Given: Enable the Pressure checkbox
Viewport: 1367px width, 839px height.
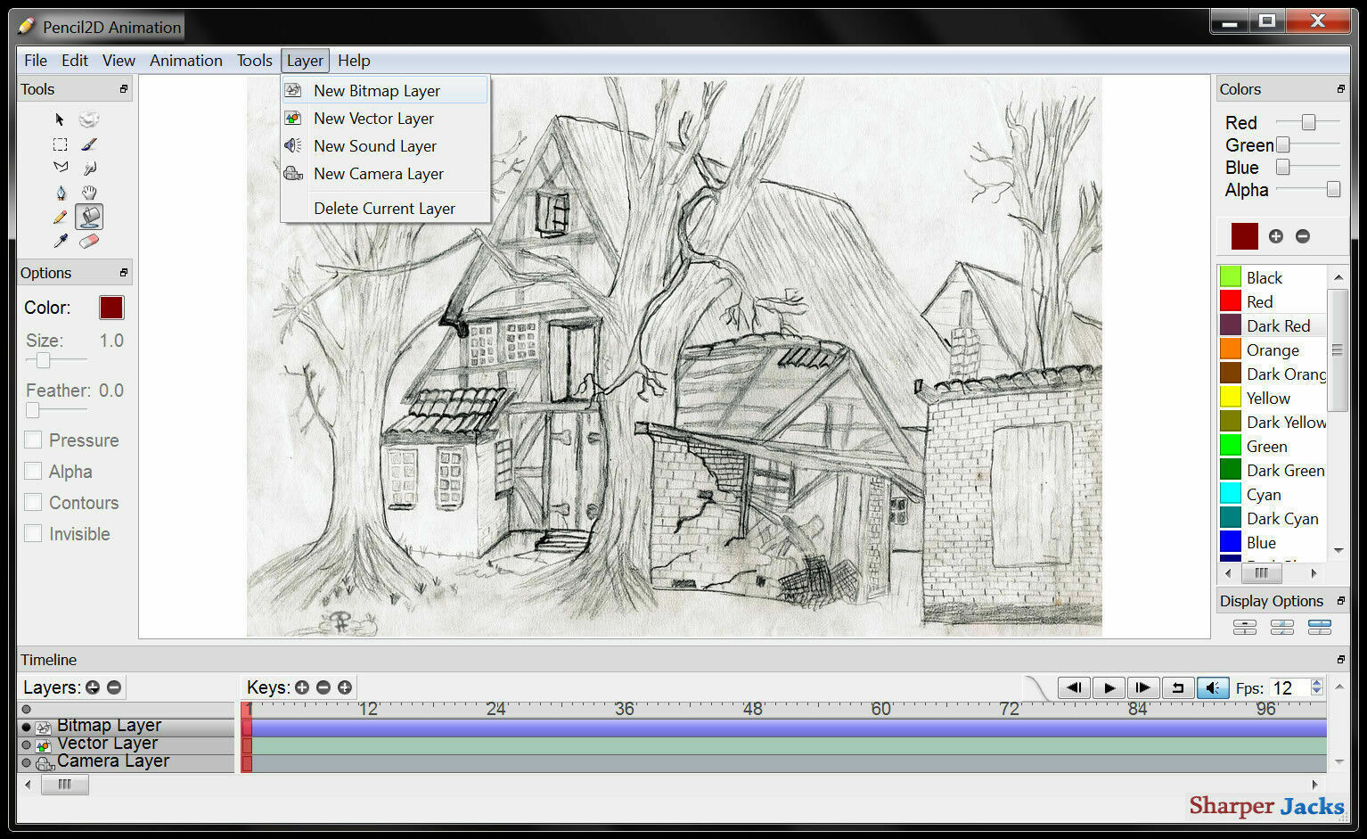Looking at the screenshot, I should (x=33, y=440).
